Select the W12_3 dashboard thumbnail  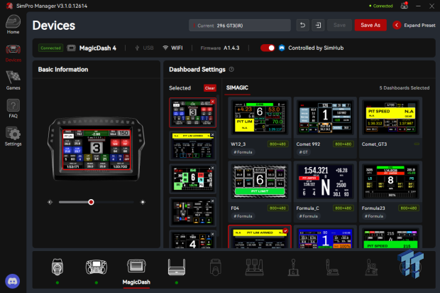point(260,117)
